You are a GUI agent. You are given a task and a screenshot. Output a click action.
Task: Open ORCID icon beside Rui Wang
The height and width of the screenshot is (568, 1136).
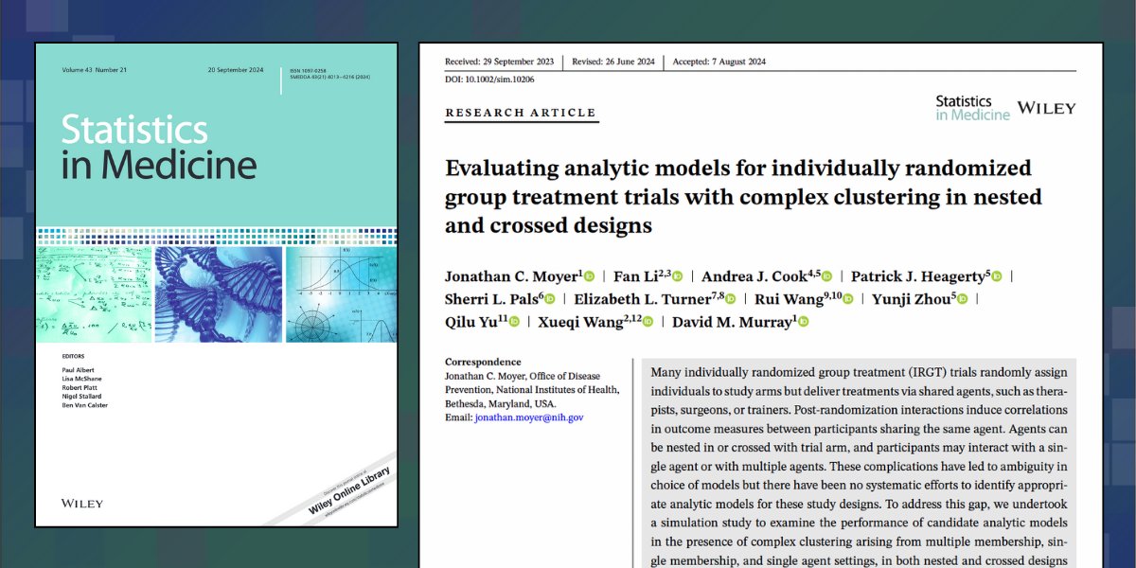[x=848, y=299]
